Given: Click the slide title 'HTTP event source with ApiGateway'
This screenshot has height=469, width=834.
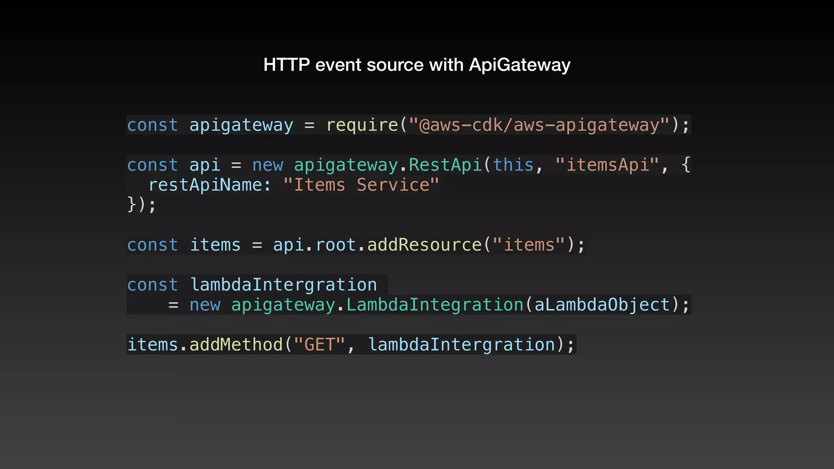Looking at the screenshot, I should click(417, 65).
